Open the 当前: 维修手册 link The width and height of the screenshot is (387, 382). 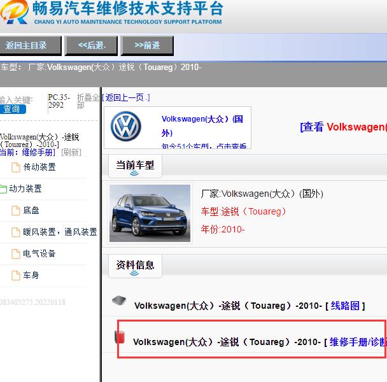point(27,152)
